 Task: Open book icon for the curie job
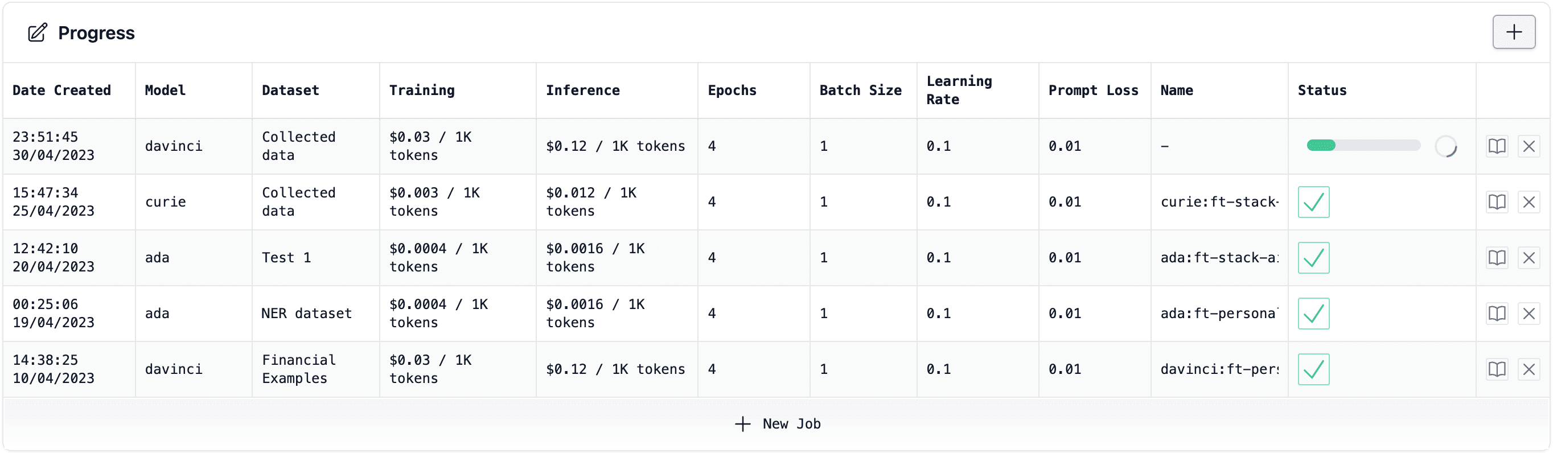point(1496,202)
